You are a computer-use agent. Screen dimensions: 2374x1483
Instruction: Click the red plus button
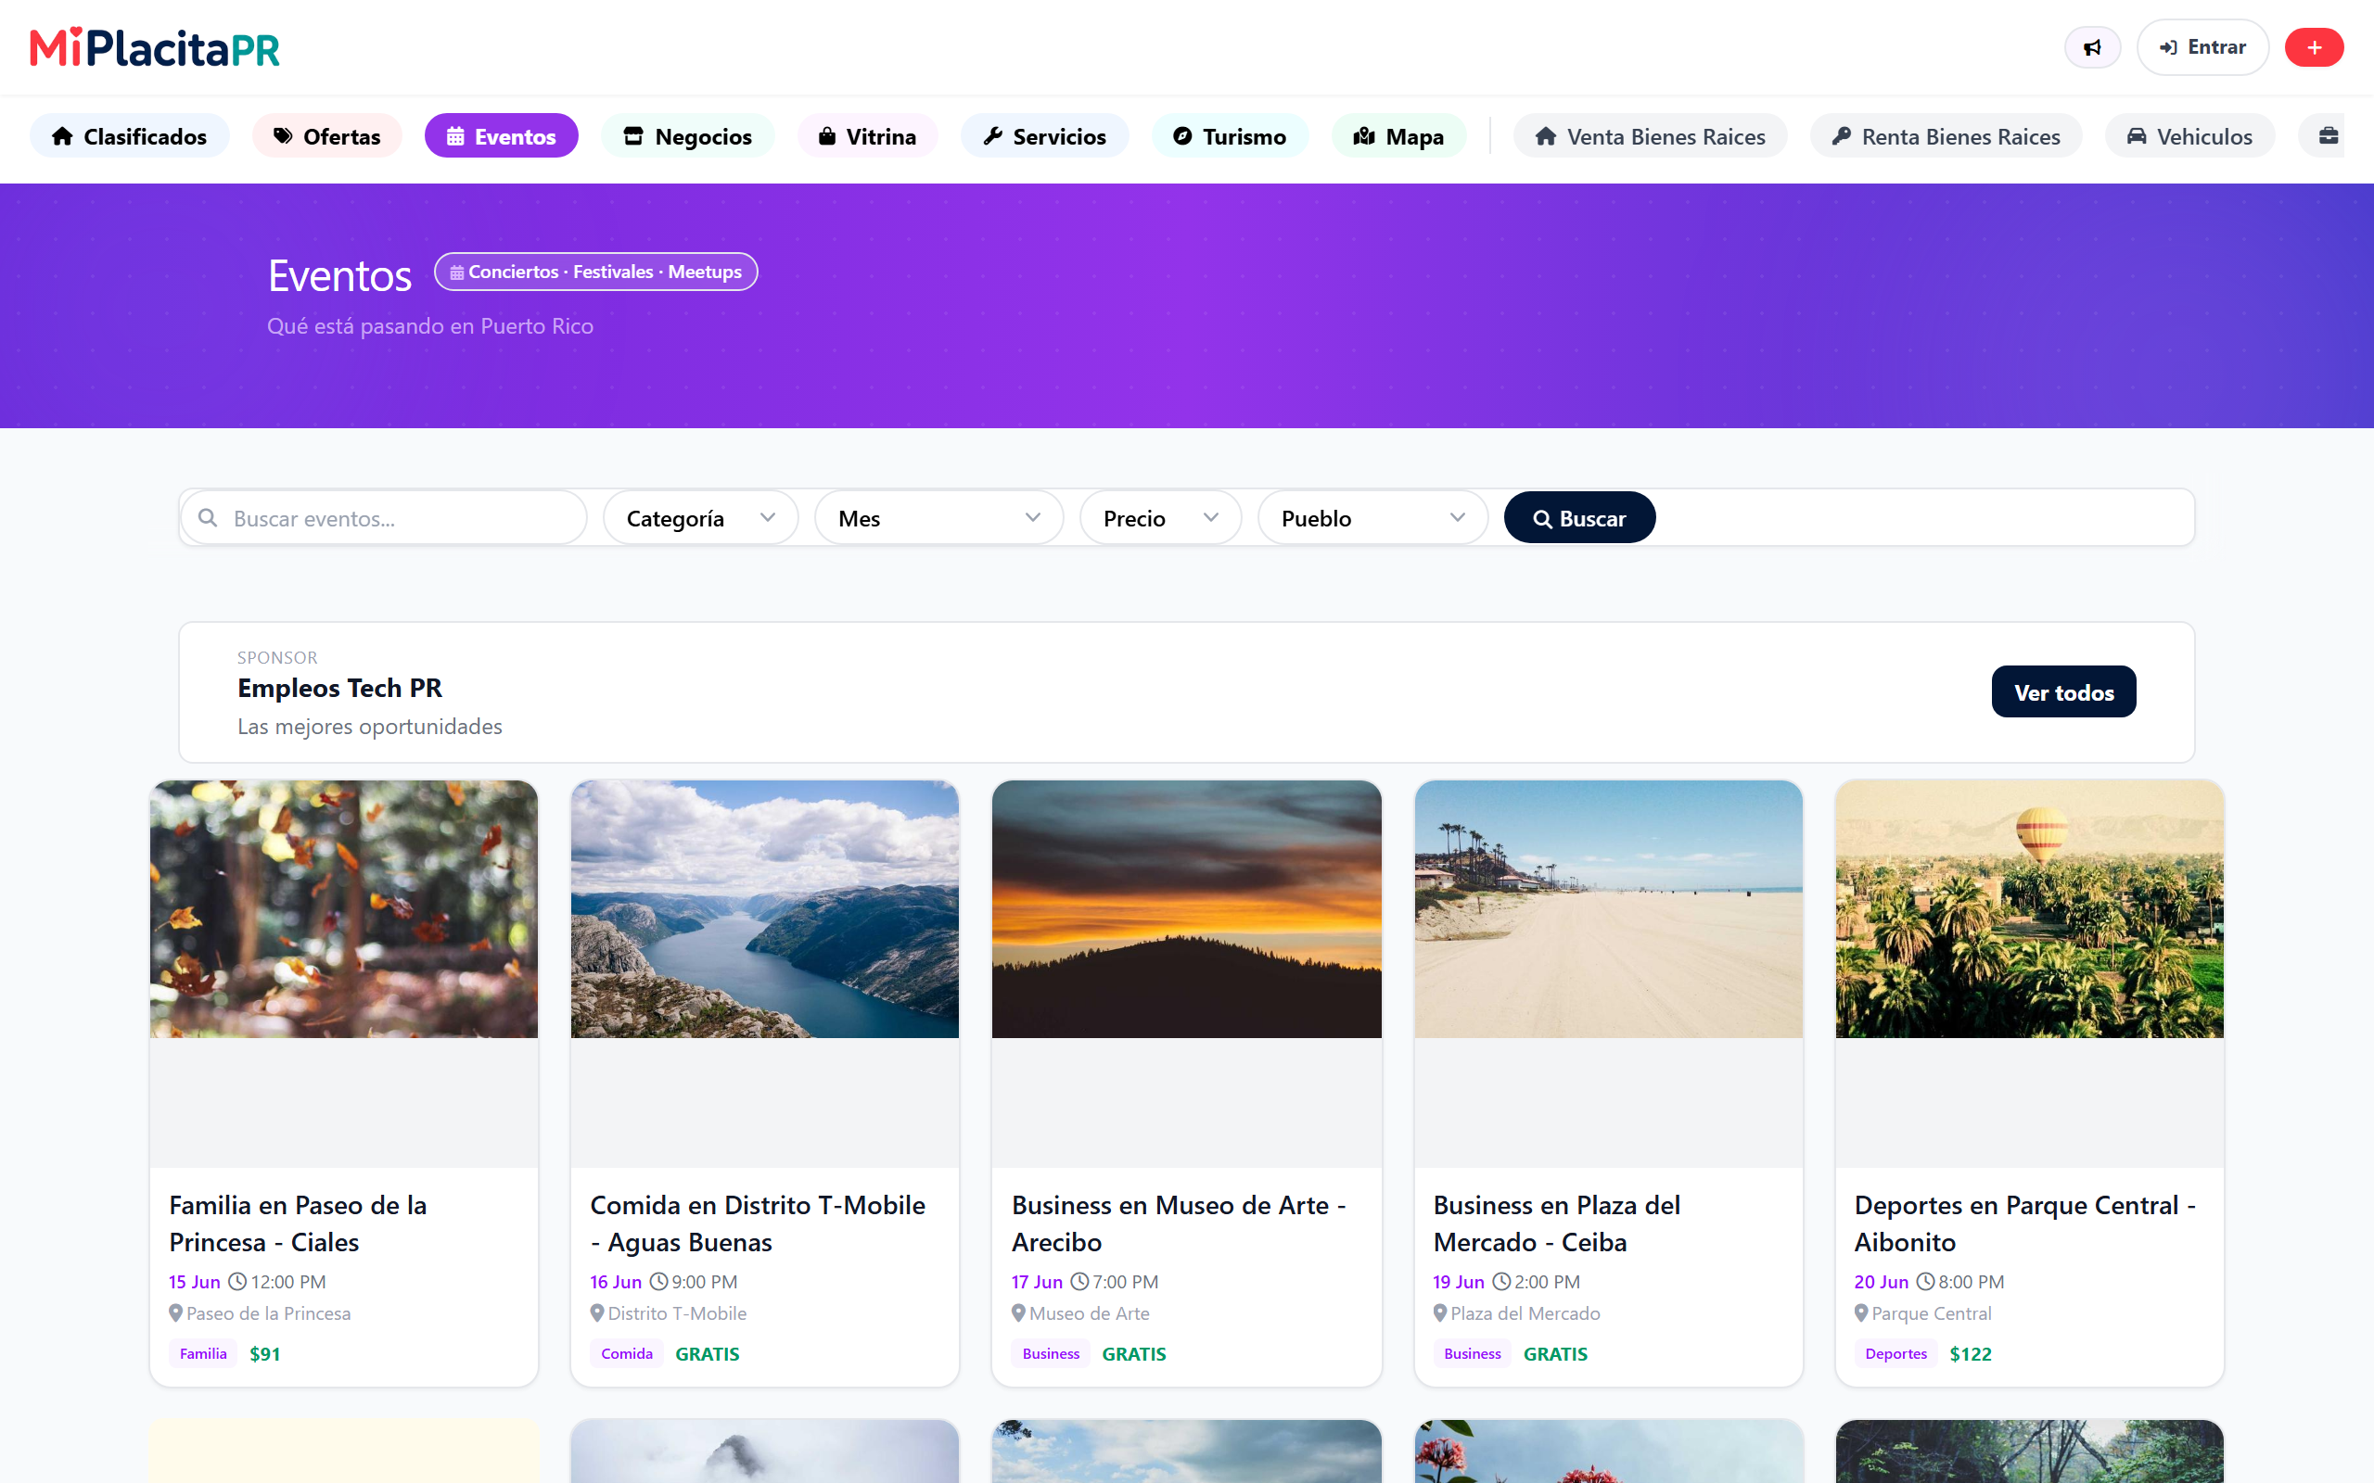(x=2313, y=48)
